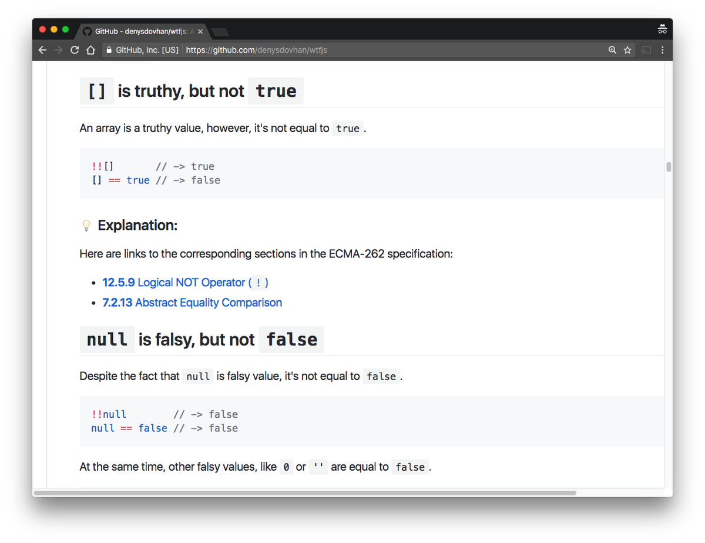
Task: Click the code line '[] == true // -> false'
Action: [x=156, y=180]
